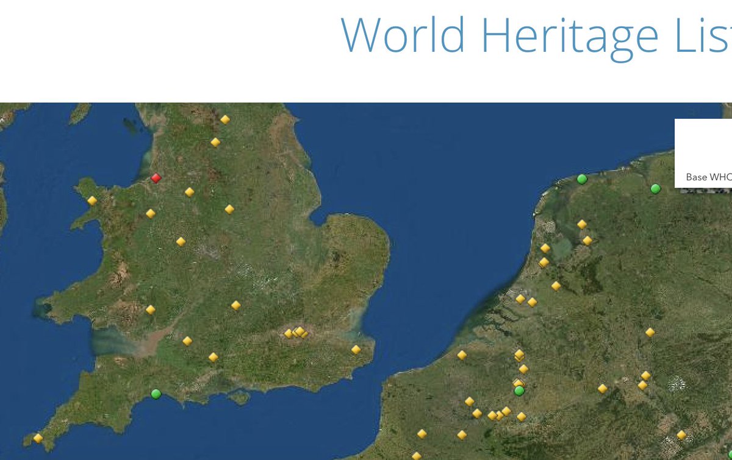This screenshot has width=732, height=460.
Task: Click the yellow diamond near Essen in Germany
Action: [x=650, y=332]
